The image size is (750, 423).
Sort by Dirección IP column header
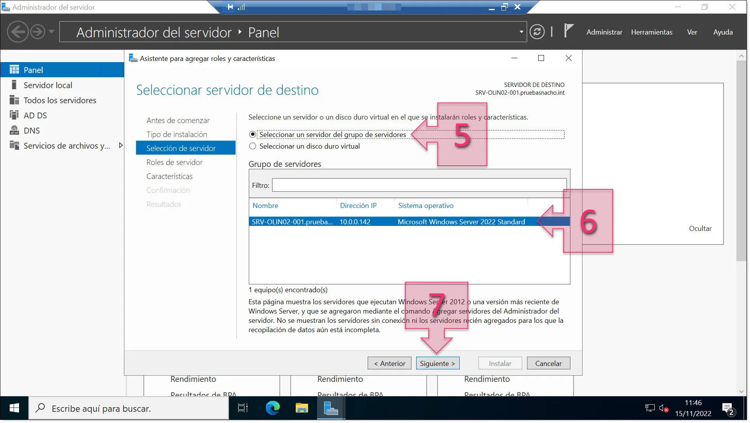click(358, 206)
